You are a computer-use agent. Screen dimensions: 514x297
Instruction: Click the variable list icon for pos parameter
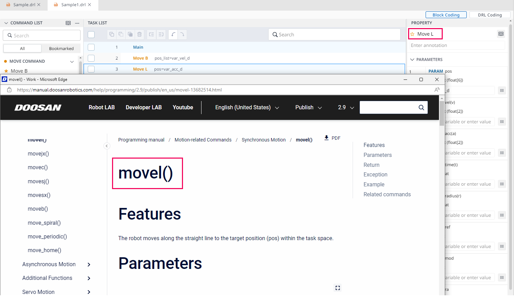(502, 90)
